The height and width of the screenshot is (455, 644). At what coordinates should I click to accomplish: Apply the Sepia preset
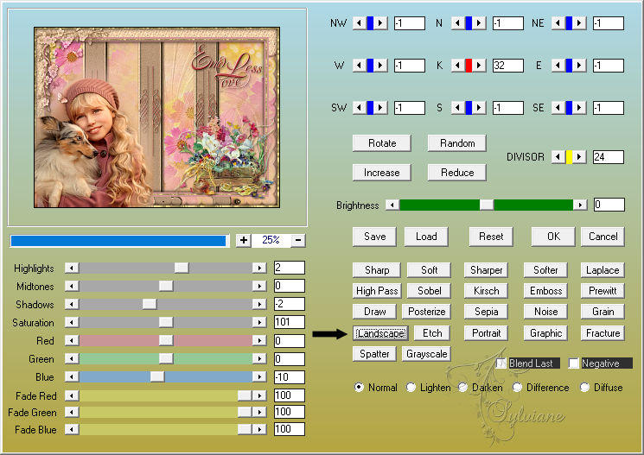[487, 312]
